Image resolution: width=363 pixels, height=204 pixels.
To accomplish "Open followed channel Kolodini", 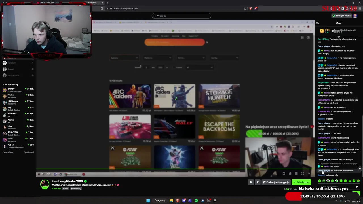I will tap(18, 63).
